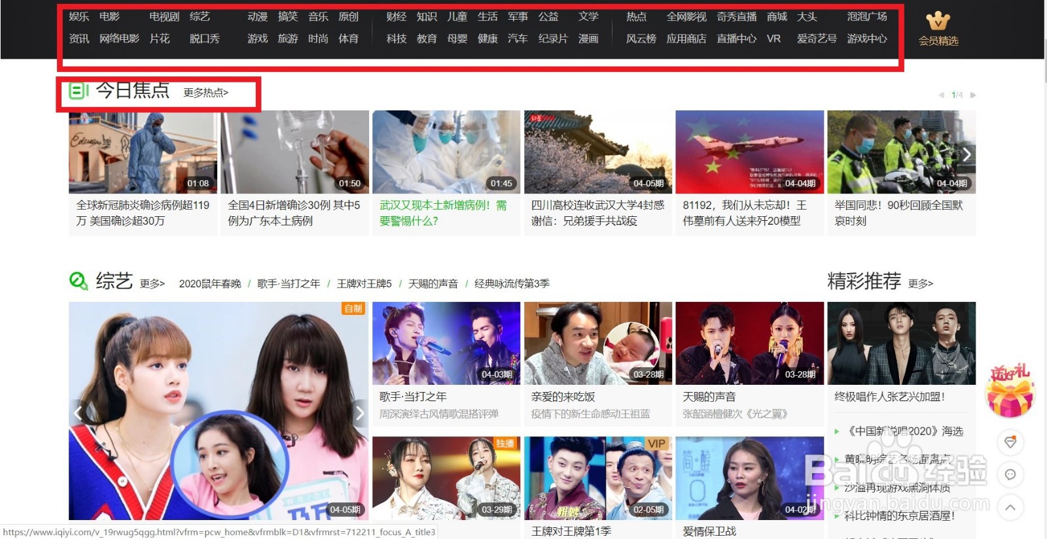The image size is (1047, 539).
Task: Click the back-to-top arrow icon
Action: point(1010,507)
